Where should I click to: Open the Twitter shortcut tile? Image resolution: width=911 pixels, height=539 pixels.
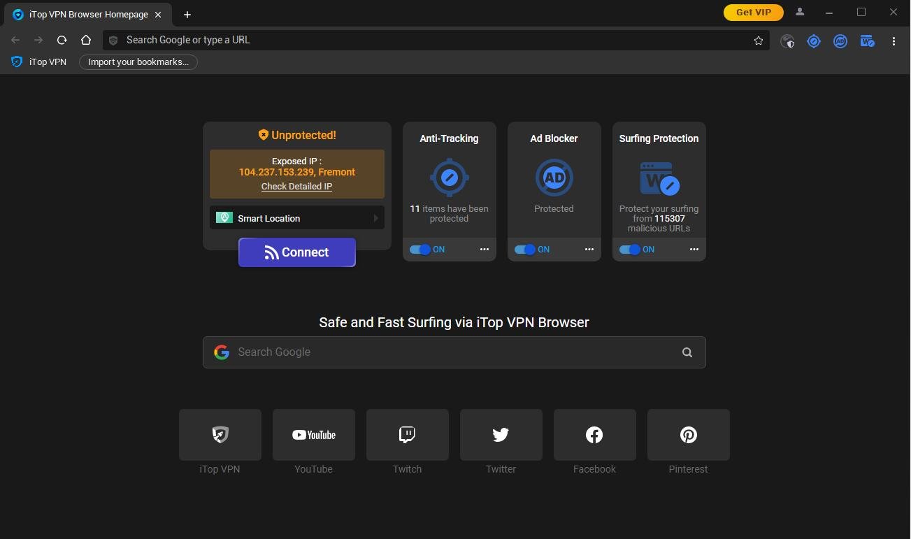tap(501, 435)
